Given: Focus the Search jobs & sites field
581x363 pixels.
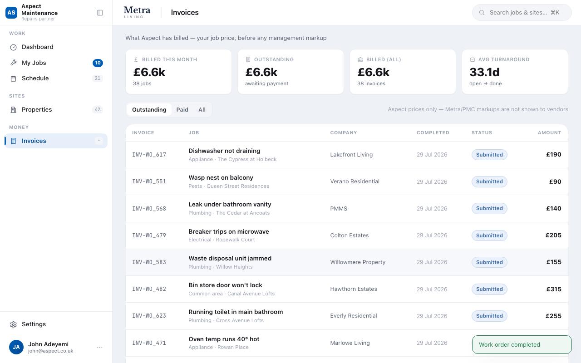Looking at the screenshot, I should coord(522,13).
